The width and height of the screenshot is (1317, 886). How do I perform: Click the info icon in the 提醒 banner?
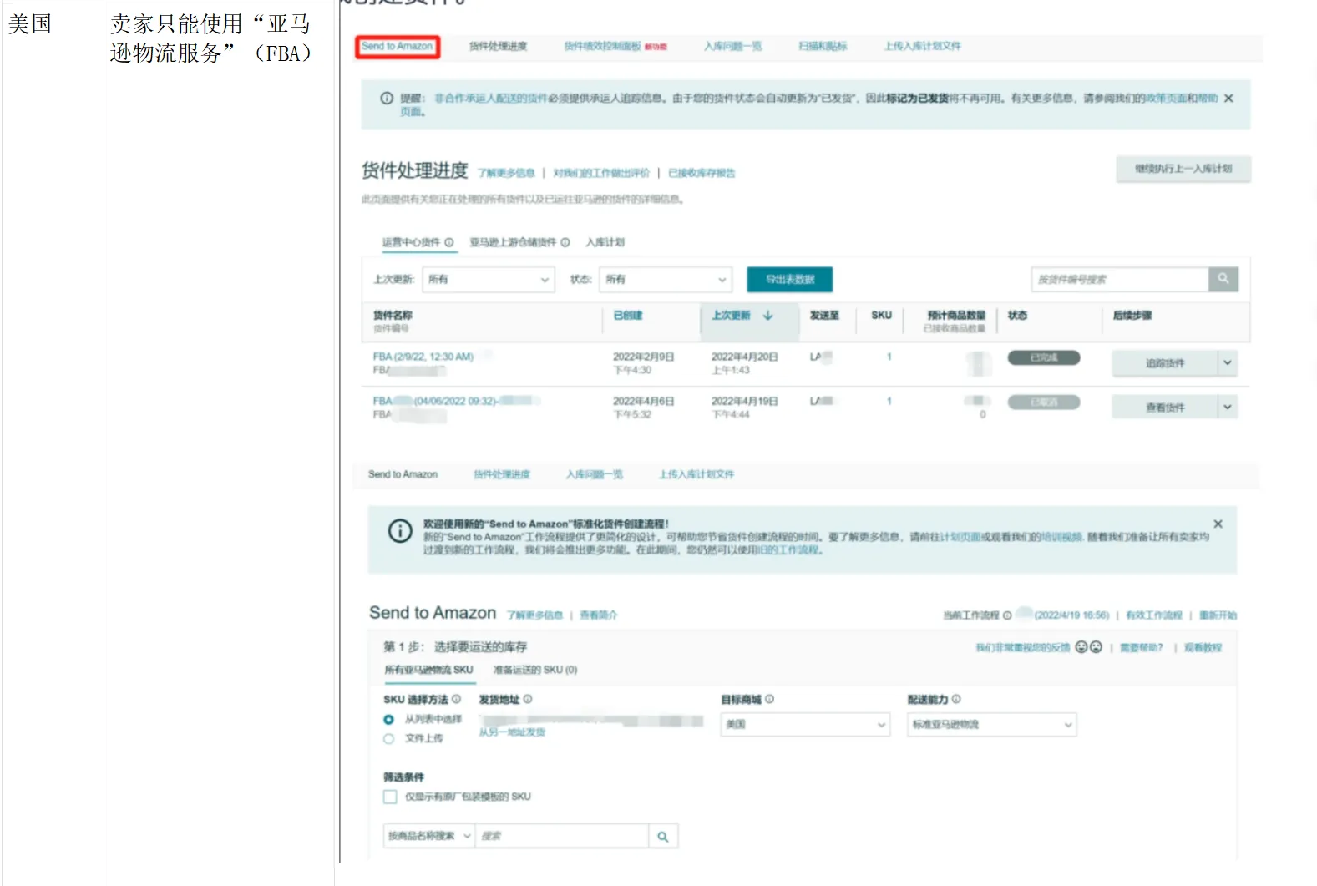click(387, 99)
